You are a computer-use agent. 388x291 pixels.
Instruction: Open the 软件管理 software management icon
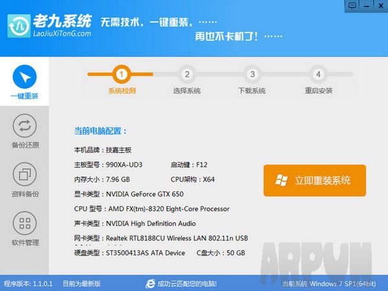point(25,223)
